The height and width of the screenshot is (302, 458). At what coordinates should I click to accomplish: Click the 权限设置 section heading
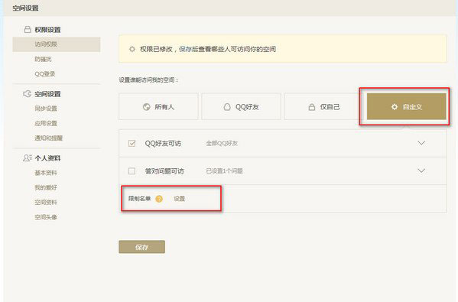click(x=47, y=30)
